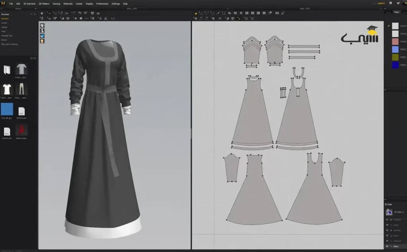Click the Simulate arrow icon in 3D toolbar

(42, 13)
